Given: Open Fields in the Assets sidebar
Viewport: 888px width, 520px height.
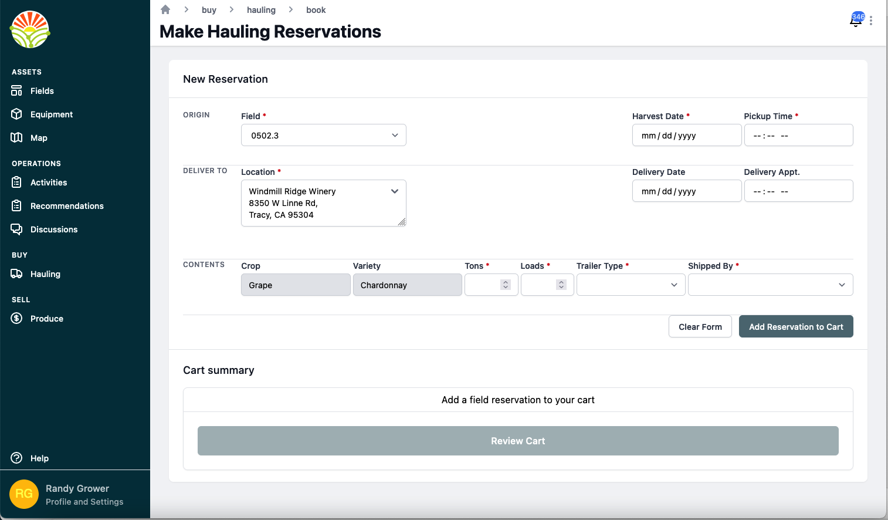Looking at the screenshot, I should click(x=41, y=90).
